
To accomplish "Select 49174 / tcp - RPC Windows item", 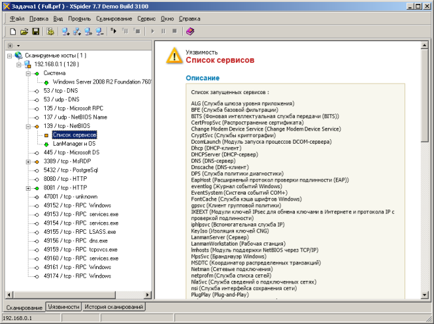I will pos(77,276).
